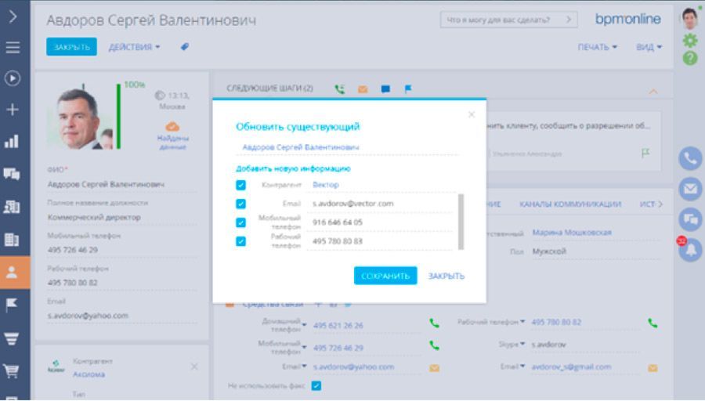Expand the ПЕЧАТЬ dropdown

[597, 47]
